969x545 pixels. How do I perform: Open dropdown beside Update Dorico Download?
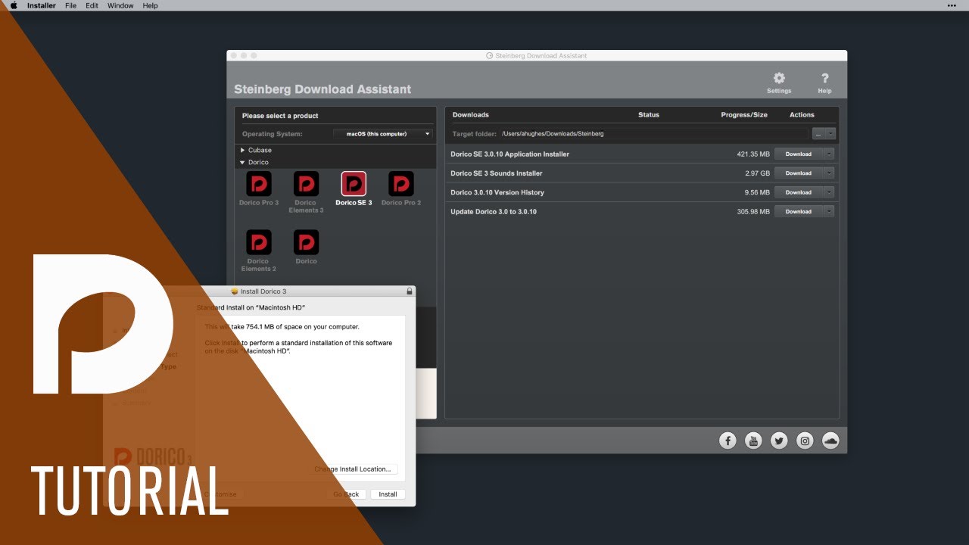coord(829,212)
